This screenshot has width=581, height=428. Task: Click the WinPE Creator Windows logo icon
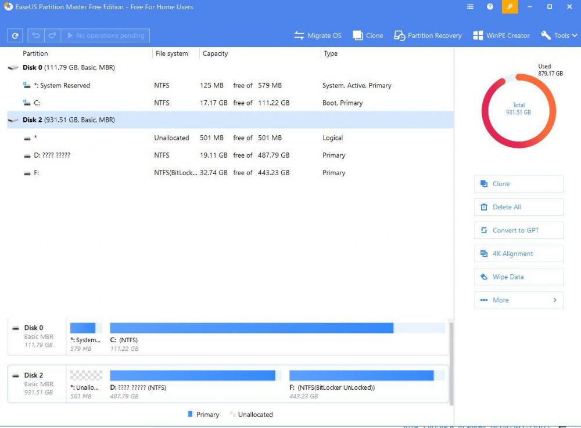[x=478, y=35]
